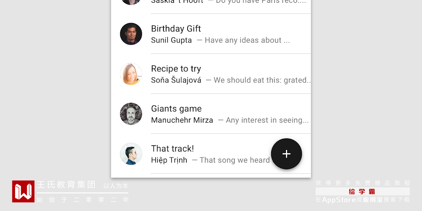Tap Manuchehr Mirza's grayscale avatar
Screen dimensions: 422x211
tap(131, 114)
